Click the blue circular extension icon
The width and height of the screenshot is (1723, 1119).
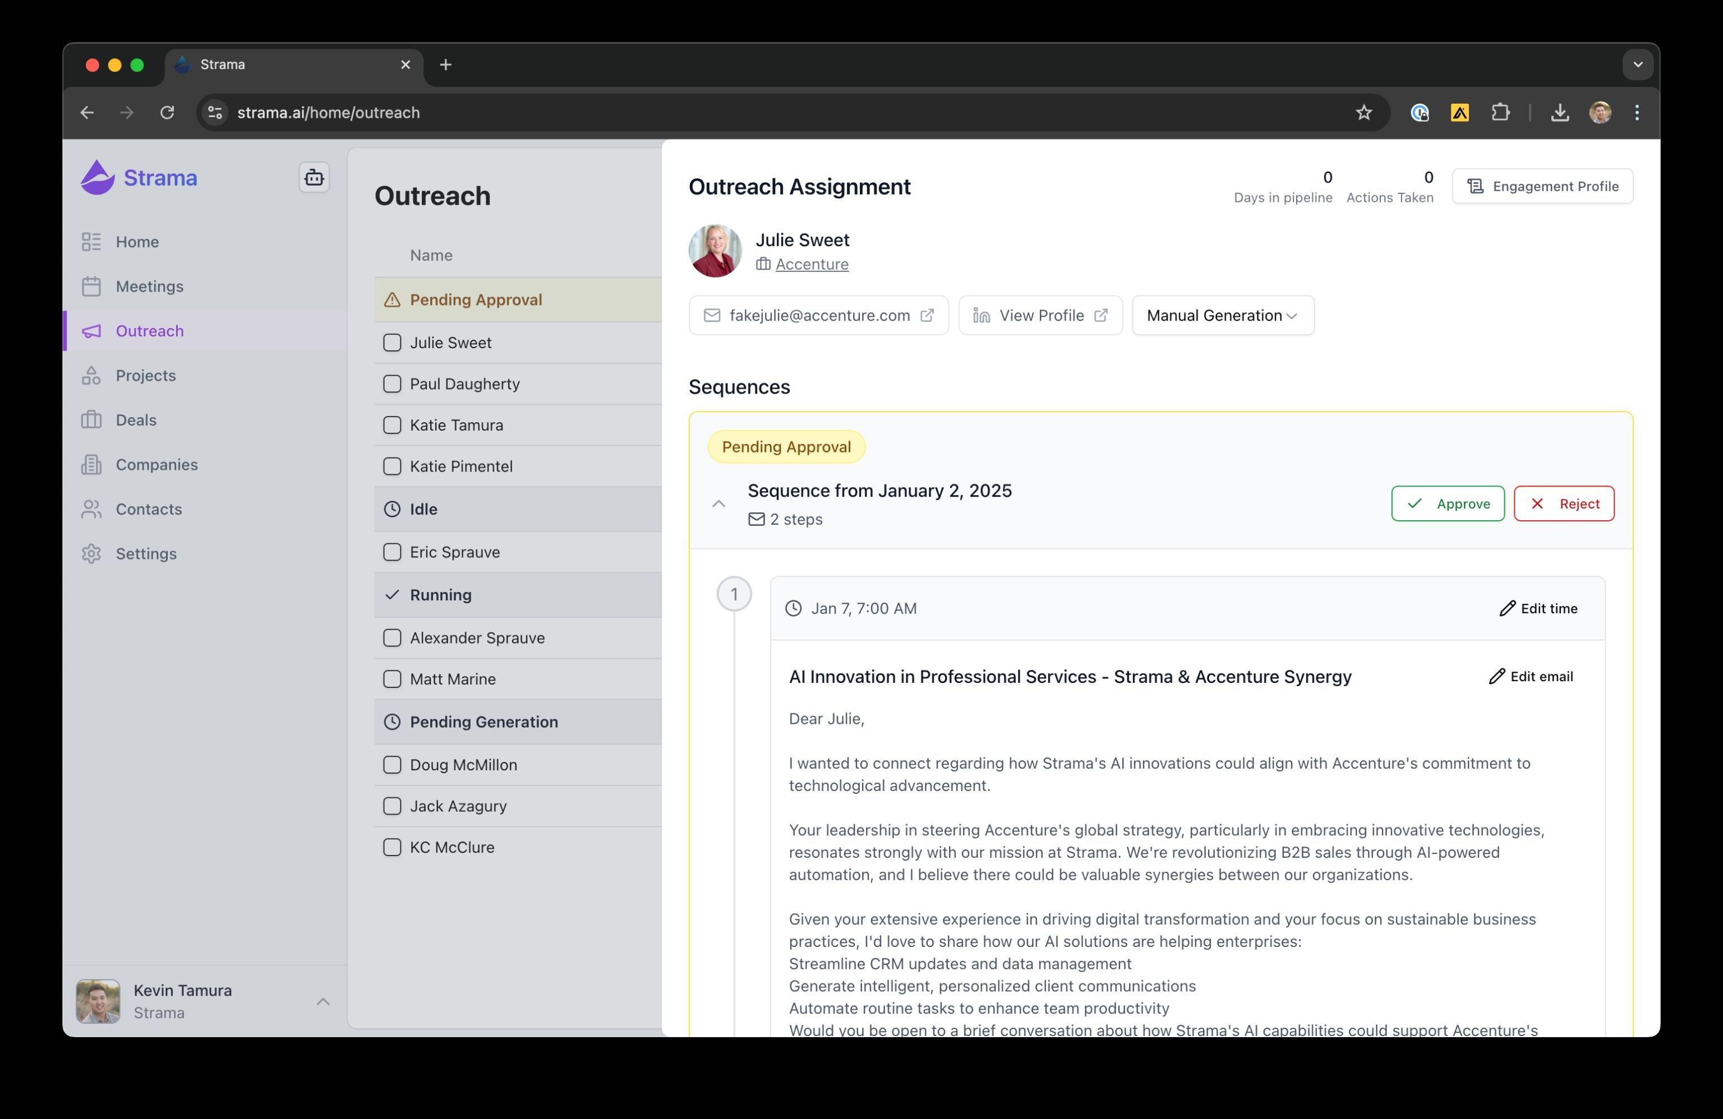pos(1420,112)
